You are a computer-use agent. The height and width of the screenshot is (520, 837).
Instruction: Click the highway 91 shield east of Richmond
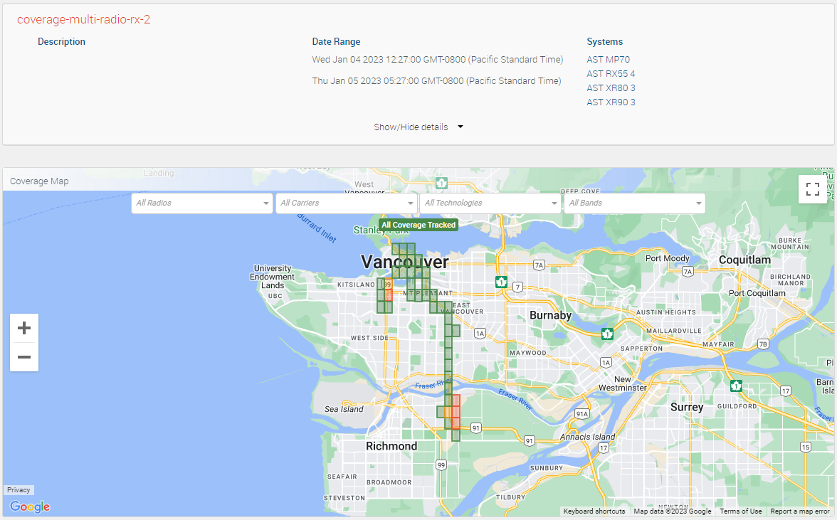(475, 428)
